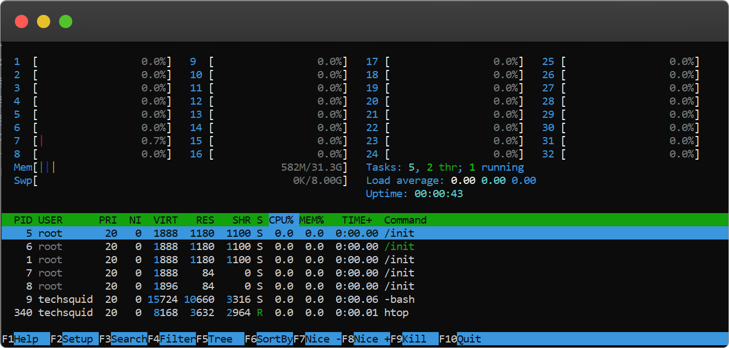Click the CPU 7 meter showing 0.7%
The width and height of the screenshot is (729, 348).
pyautogui.click(x=93, y=141)
